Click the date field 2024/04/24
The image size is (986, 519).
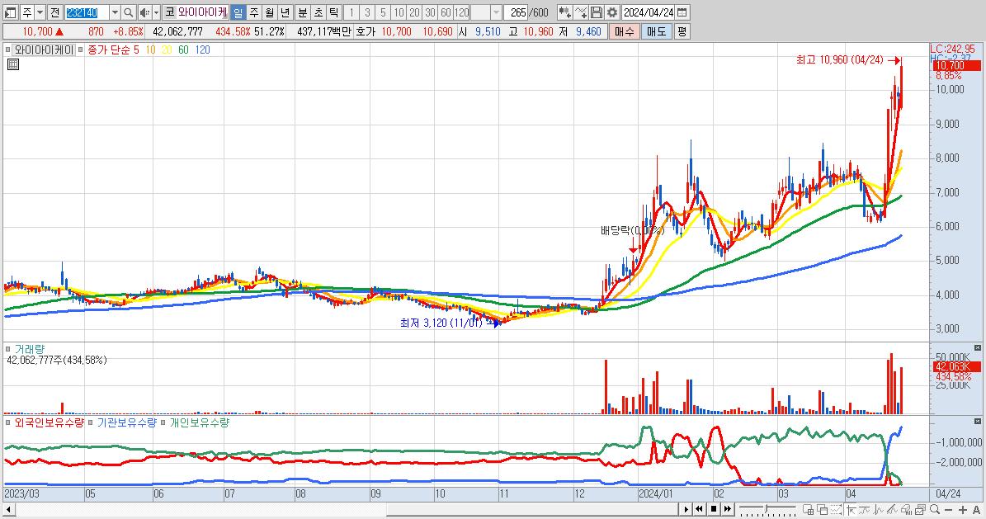point(649,12)
